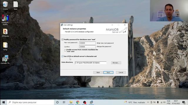Screen dimensions: 188x105
Task: Enable access from remote machines checkbox
Action: coord(65,50)
